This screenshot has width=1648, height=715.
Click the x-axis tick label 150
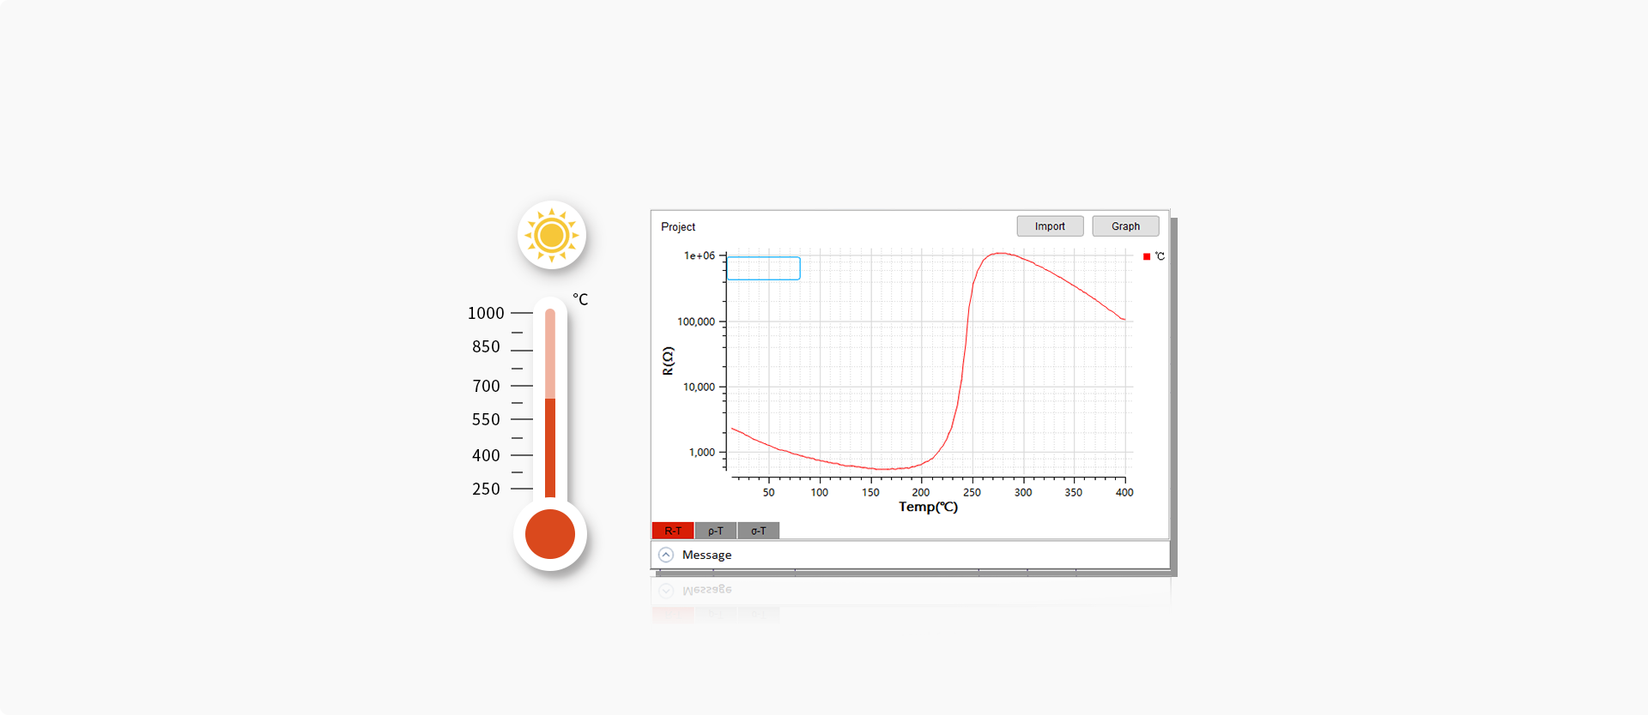tap(870, 492)
